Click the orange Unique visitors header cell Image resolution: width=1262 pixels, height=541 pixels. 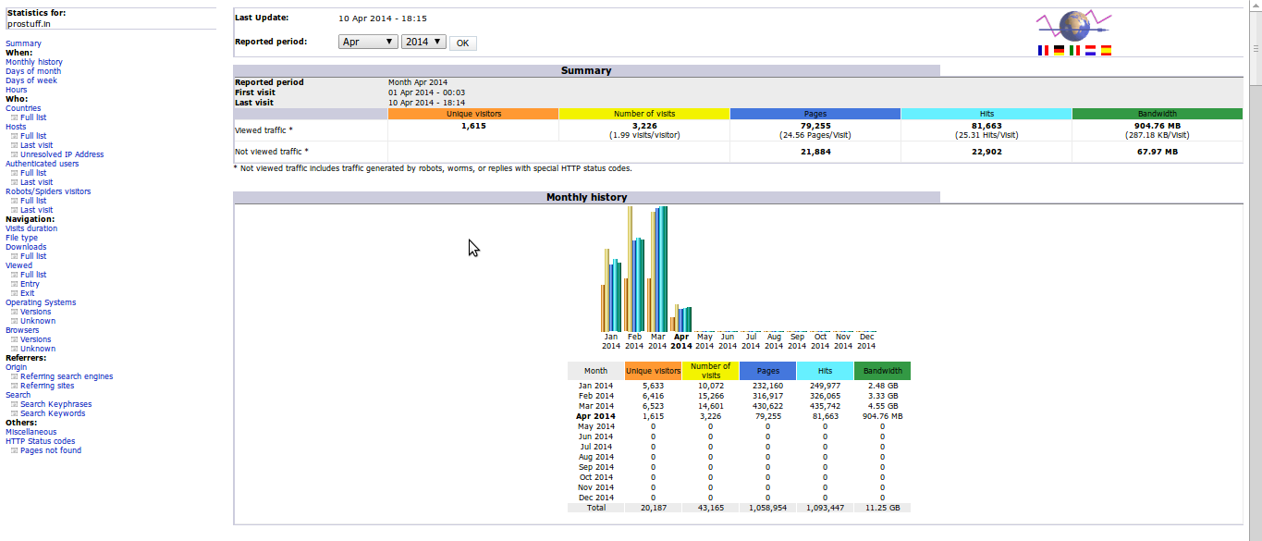click(x=473, y=114)
